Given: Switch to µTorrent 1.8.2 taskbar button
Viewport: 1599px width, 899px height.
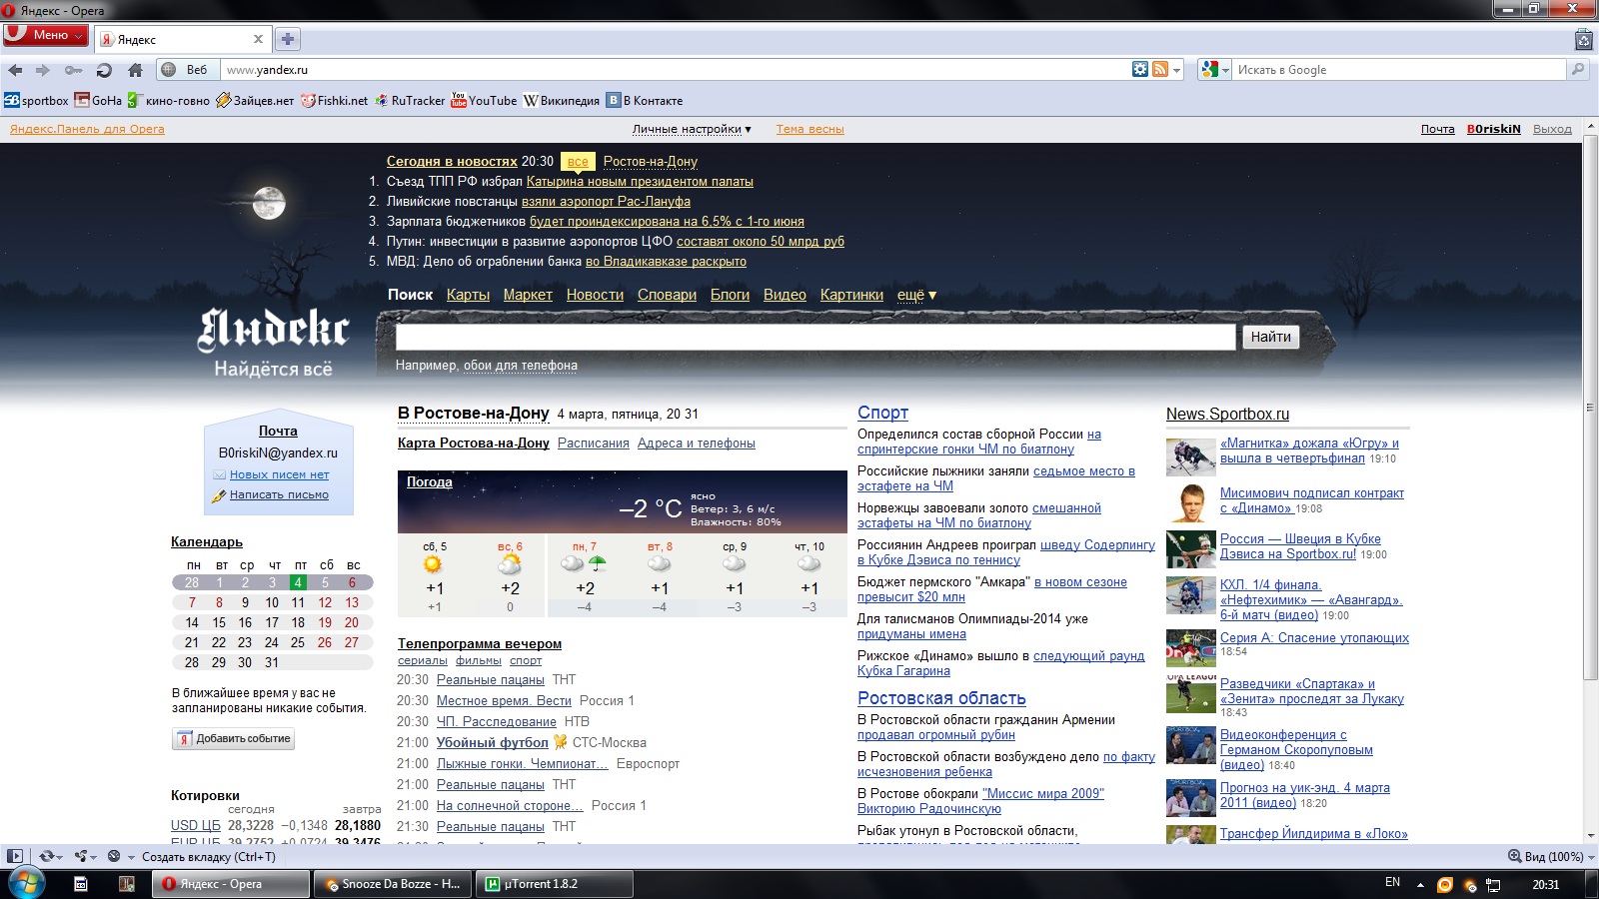Looking at the screenshot, I should click(x=556, y=884).
